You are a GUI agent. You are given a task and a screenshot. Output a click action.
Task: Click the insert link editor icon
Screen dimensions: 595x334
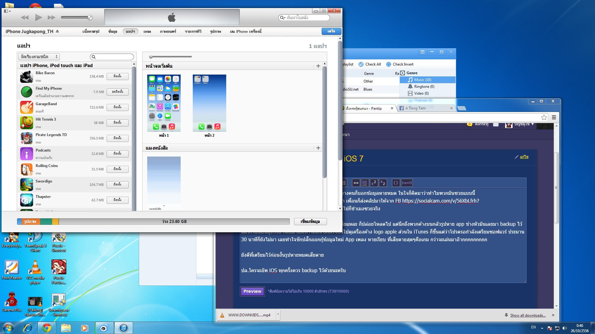[356, 183]
